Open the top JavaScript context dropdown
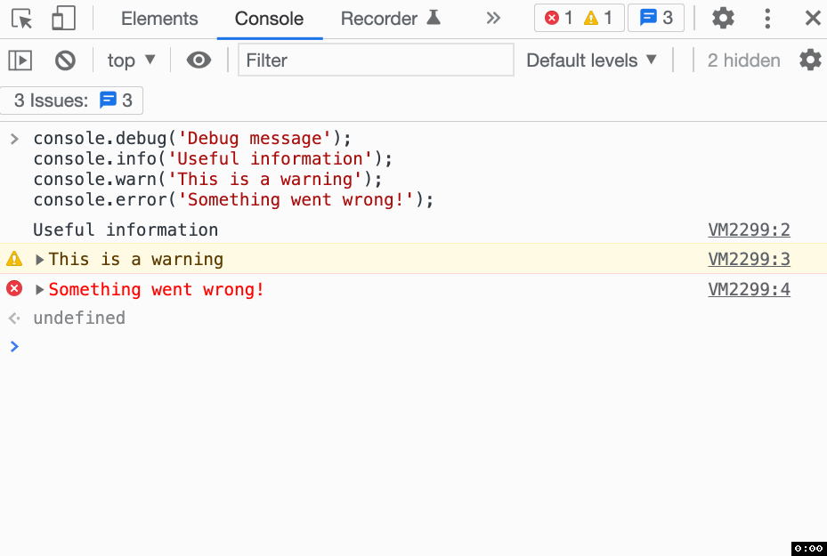 (132, 60)
